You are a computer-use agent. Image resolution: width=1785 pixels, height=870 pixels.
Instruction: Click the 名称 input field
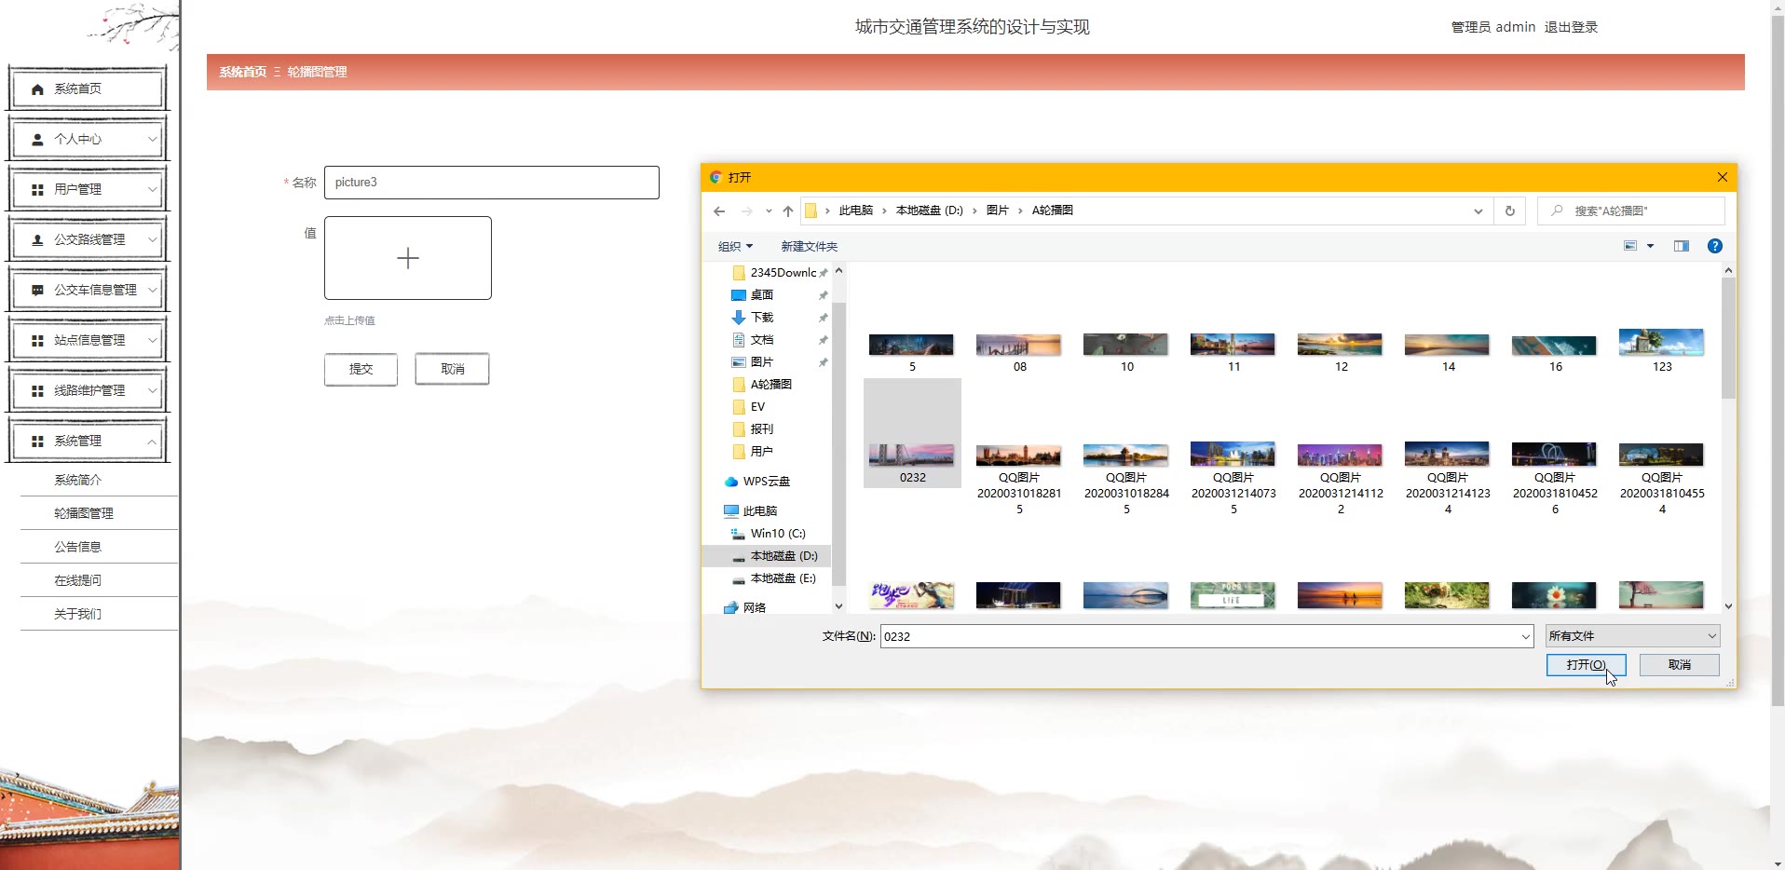tap(492, 183)
